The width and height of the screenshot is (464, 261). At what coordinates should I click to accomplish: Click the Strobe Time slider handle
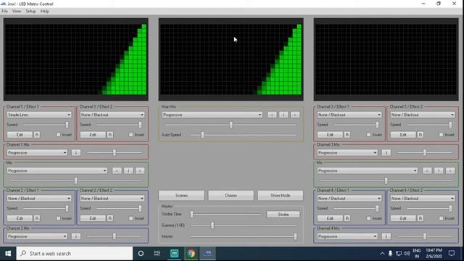tap(191, 215)
